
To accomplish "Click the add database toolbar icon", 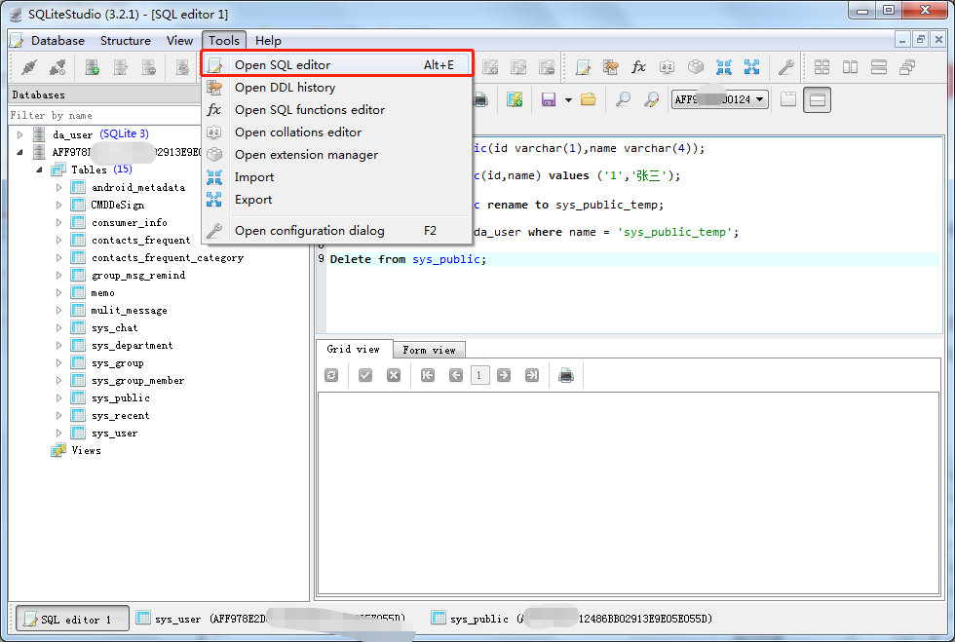I will click(x=92, y=67).
